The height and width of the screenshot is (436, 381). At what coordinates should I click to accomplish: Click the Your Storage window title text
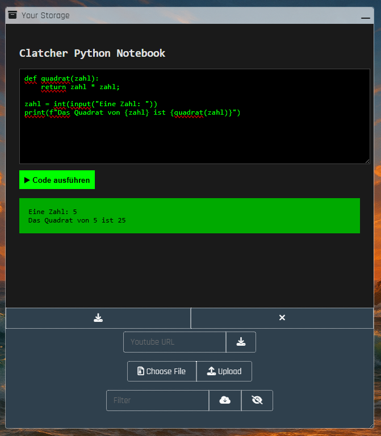click(45, 15)
